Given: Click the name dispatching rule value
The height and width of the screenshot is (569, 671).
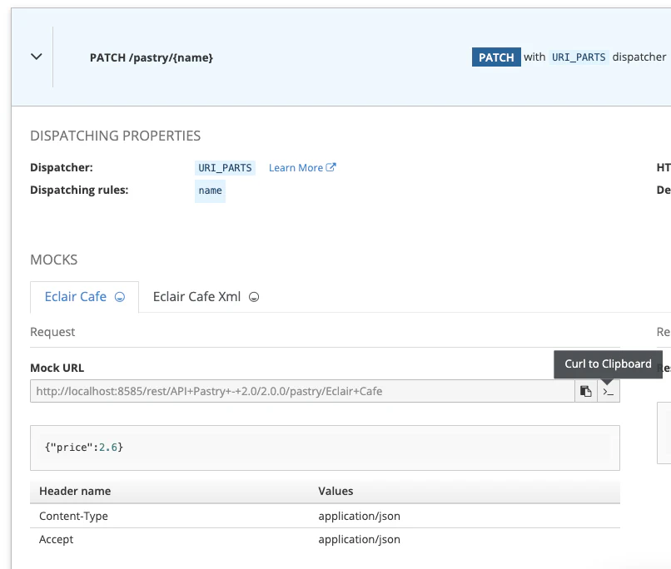Looking at the screenshot, I should coord(210,190).
